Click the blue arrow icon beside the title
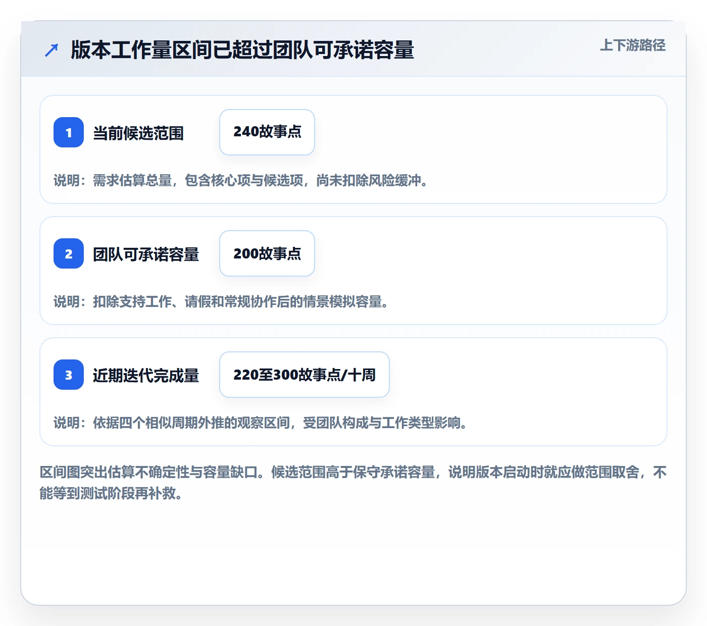 (52, 50)
